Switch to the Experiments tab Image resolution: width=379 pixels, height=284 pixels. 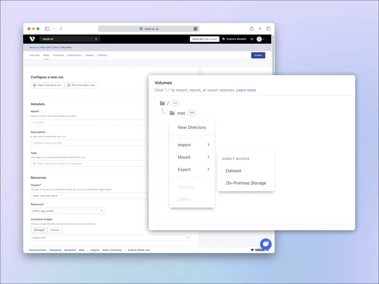74,55
